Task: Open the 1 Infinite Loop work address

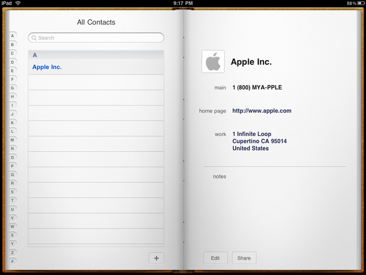Action: 259,141
